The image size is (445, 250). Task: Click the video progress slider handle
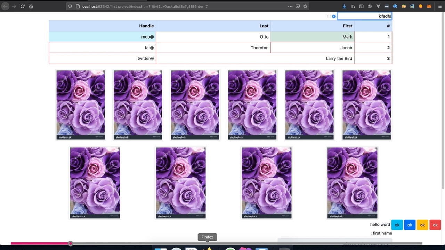(x=70, y=243)
